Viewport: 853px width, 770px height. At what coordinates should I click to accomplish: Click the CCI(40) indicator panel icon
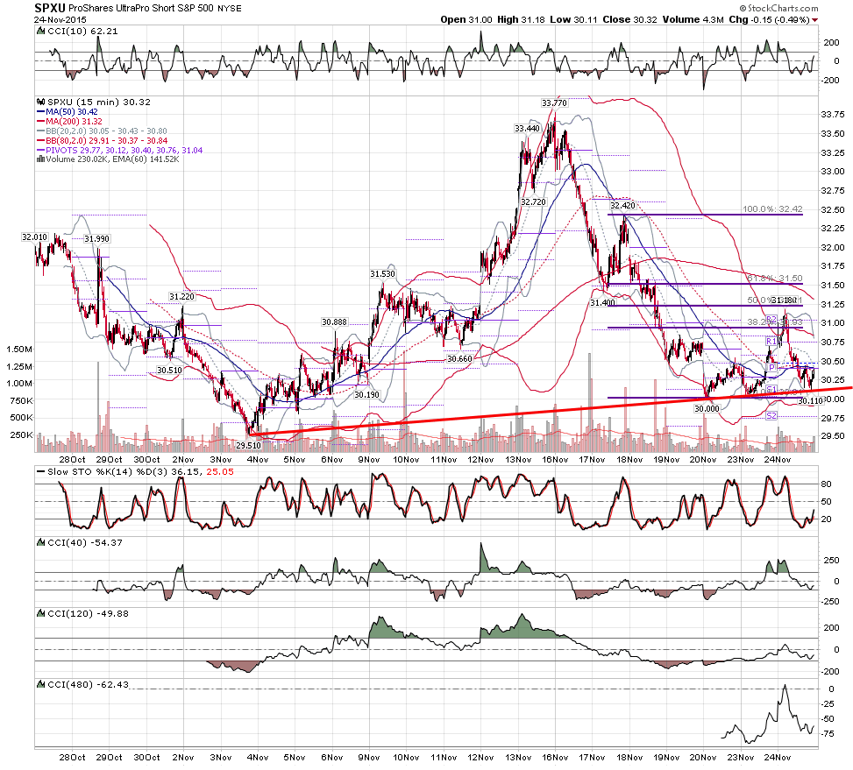(x=41, y=542)
